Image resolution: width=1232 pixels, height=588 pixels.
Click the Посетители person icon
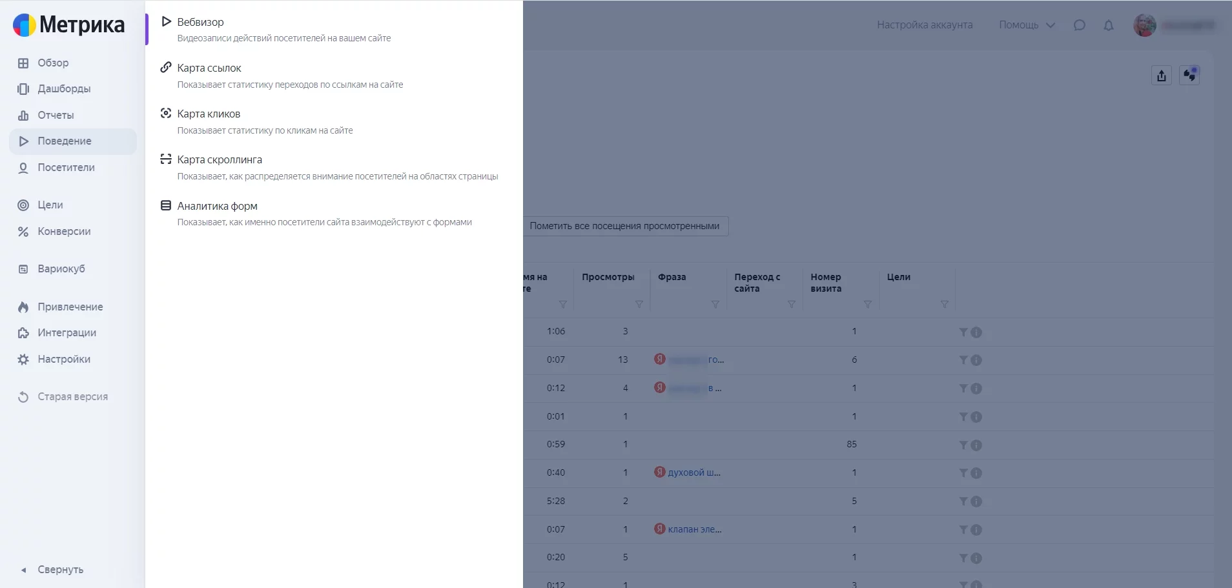pyautogui.click(x=23, y=168)
